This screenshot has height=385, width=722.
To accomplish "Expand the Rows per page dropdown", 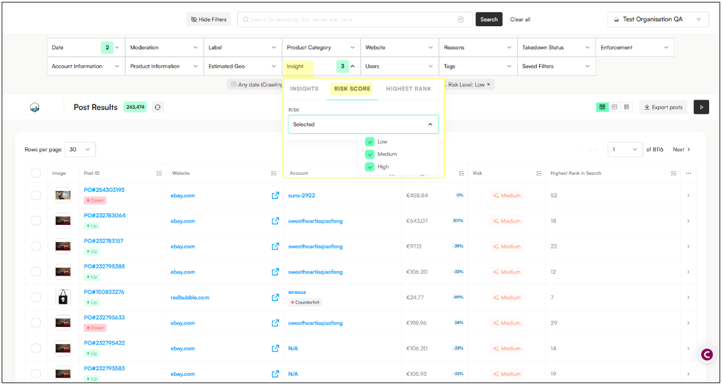I will click(x=80, y=149).
